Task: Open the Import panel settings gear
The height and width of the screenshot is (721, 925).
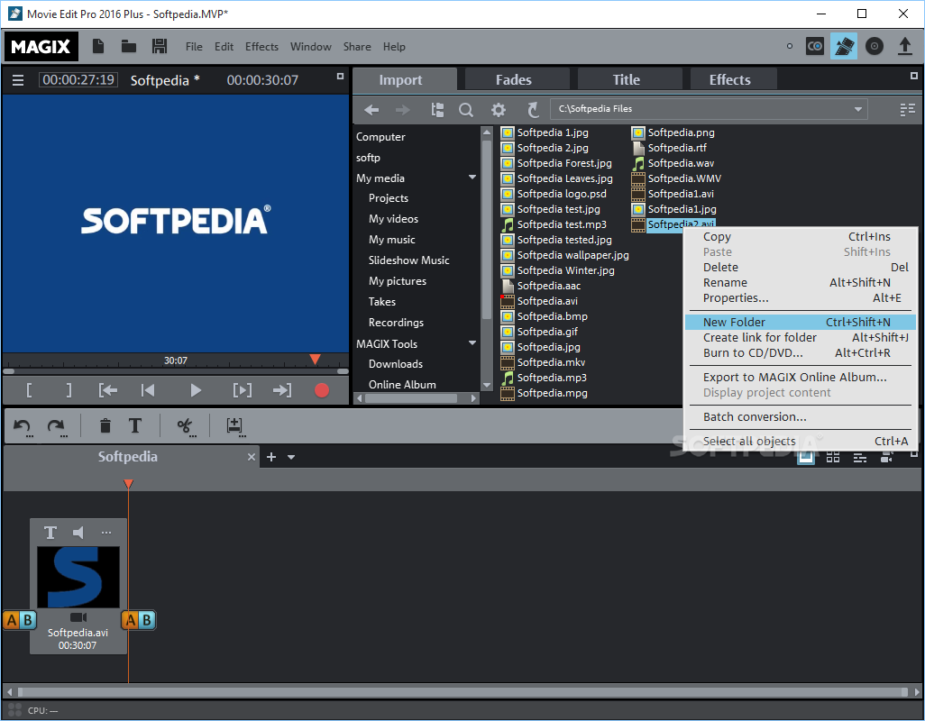Action: click(x=499, y=109)
